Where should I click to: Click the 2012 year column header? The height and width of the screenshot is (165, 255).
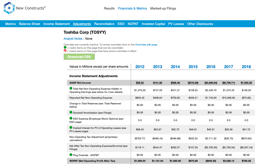pyautogui.click(x=140, y=67)
